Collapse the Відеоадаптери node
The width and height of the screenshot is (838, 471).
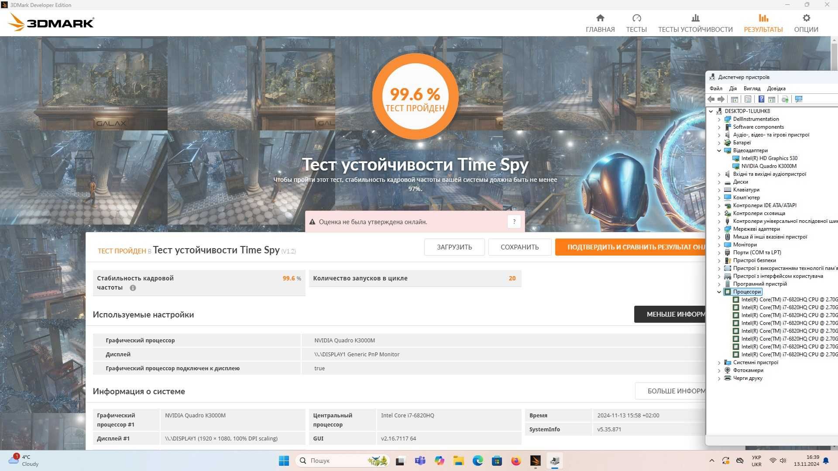(x=719, y=150)
